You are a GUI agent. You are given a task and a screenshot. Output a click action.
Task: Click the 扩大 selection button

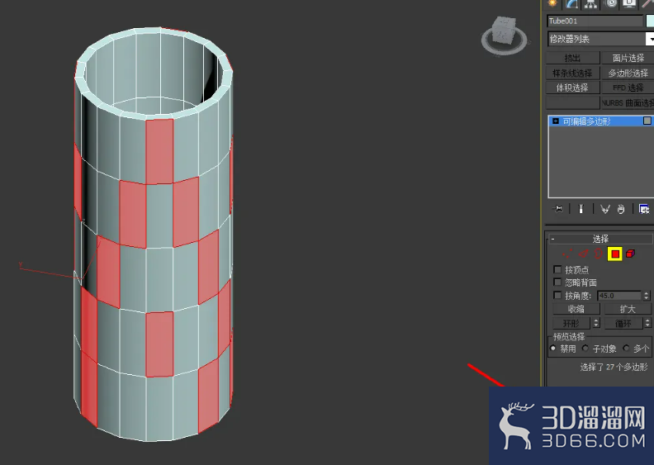click(628, 309)
